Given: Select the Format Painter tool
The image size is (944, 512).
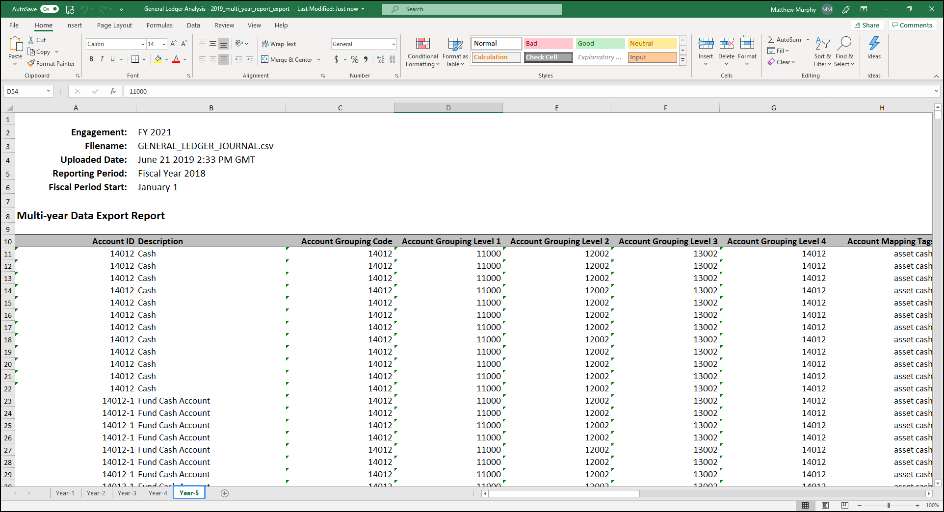Looking at the screenshot, I should [51, 63].
